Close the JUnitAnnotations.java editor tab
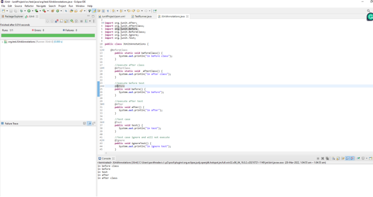The width and height of the screenshot is (373, 197). click(187, 16)
